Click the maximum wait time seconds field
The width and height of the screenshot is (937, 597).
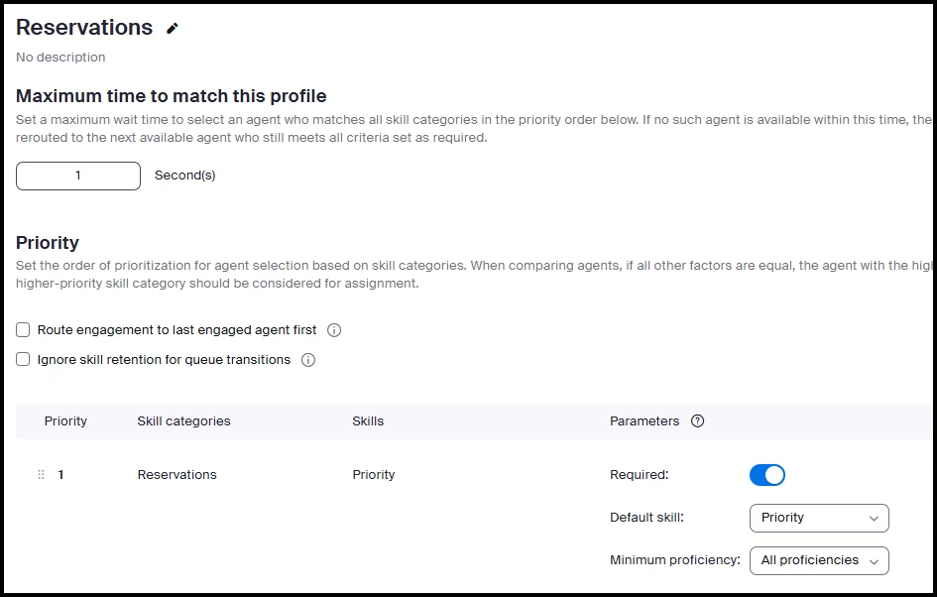tap(78, 176)
